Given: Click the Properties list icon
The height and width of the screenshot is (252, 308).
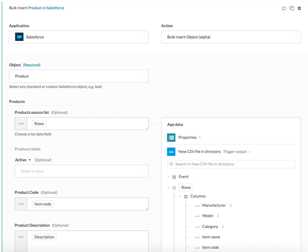Looking at the screenshot, I should click(x=171, y=138).
